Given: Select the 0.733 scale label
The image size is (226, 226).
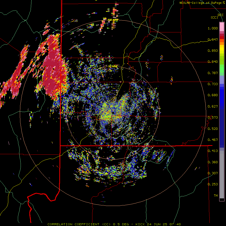Looking at the screenshot, I should click(x=213, y=84).
